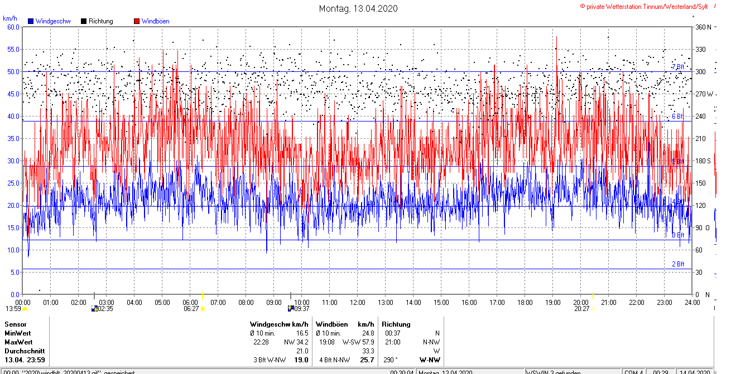
Task: Click the W-SW 57.9 max gust value
Action: coord(358,342)
